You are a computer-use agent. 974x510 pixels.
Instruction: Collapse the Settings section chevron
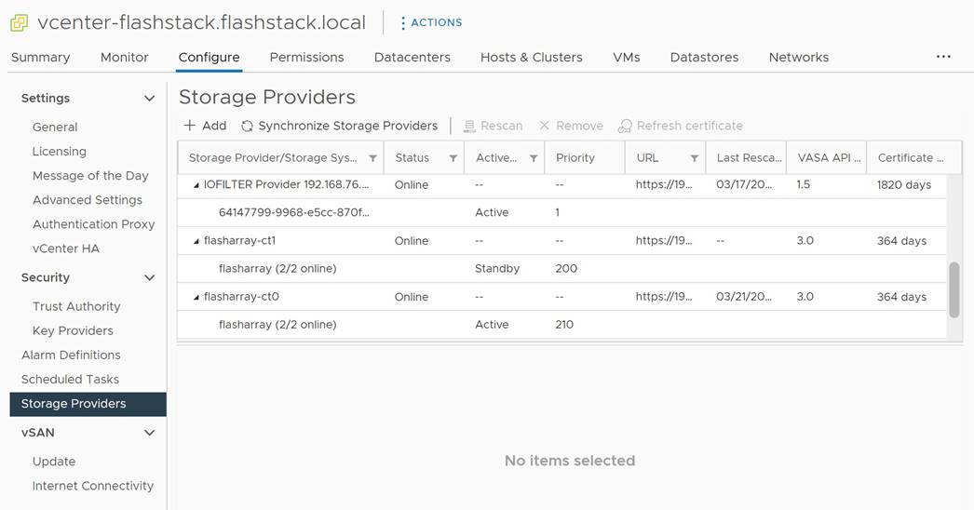(149, 98)
